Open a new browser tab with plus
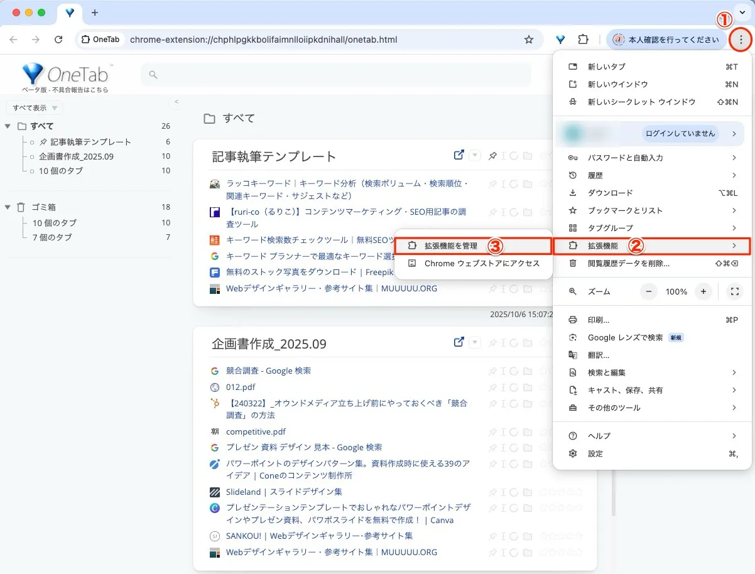 [95, 13]
